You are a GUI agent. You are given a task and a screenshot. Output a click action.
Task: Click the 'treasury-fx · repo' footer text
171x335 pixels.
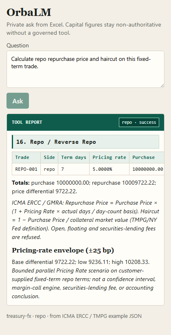[x=74, y=316]
